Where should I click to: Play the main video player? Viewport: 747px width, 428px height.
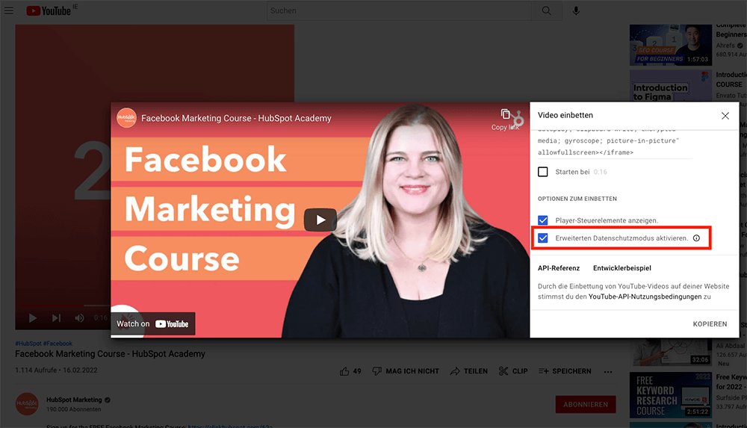(32, 318)
